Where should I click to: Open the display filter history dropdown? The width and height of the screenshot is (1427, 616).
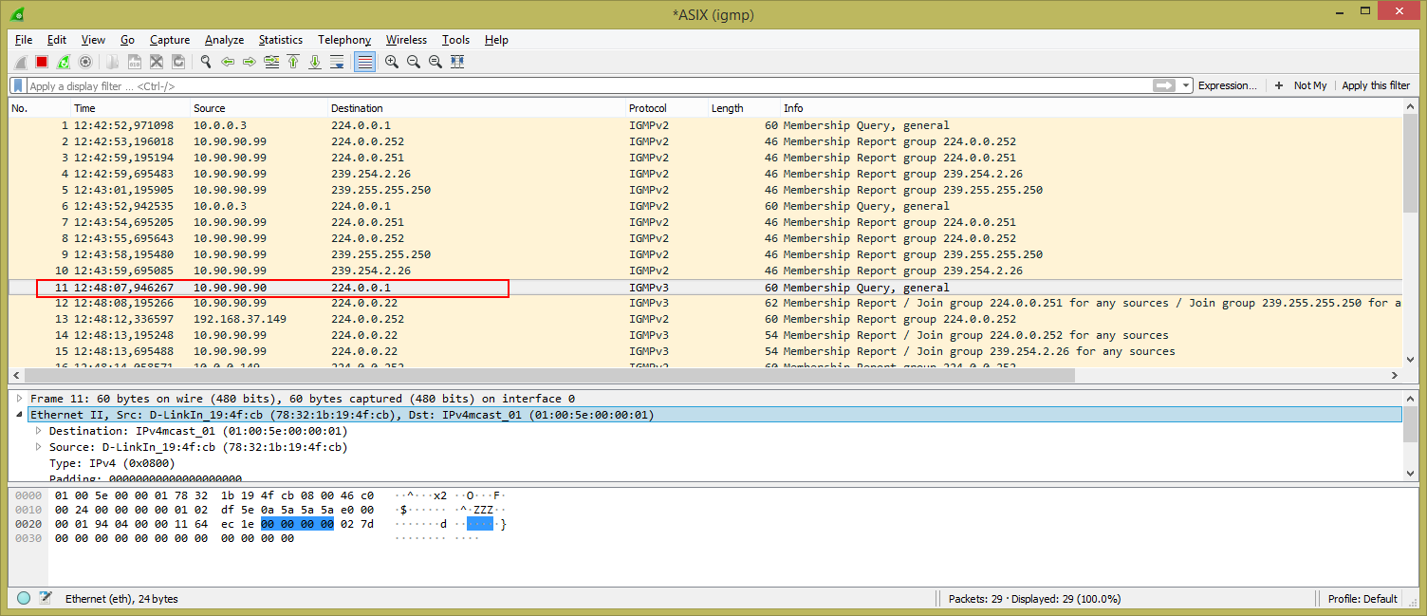click(x=1186, y=85)
